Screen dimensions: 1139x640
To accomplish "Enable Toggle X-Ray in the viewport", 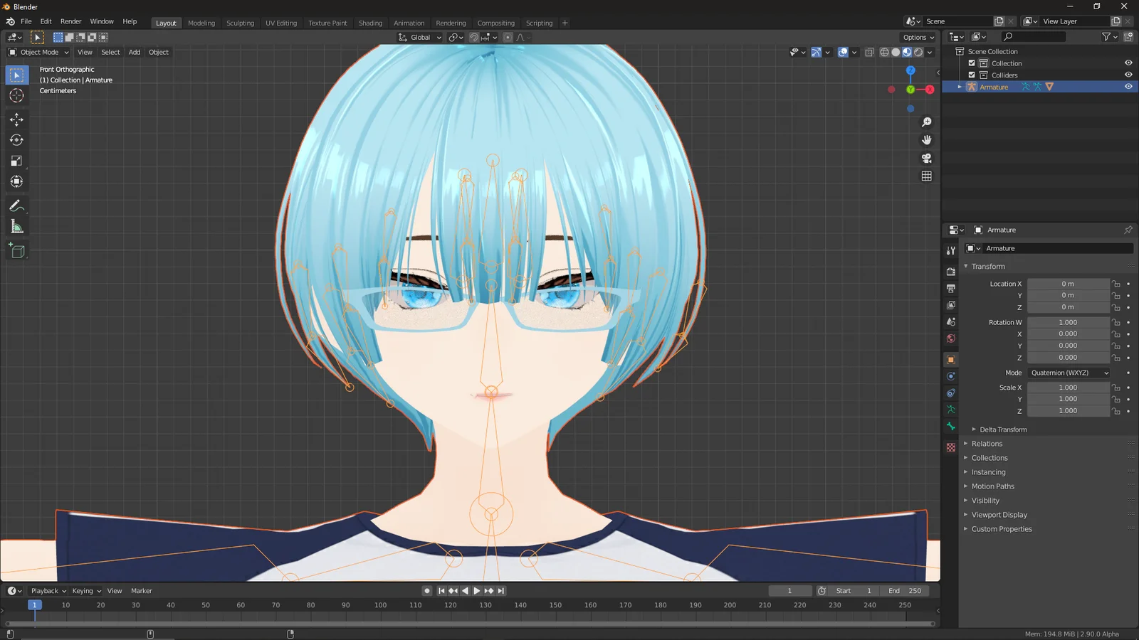I will [x=869, y=52].
